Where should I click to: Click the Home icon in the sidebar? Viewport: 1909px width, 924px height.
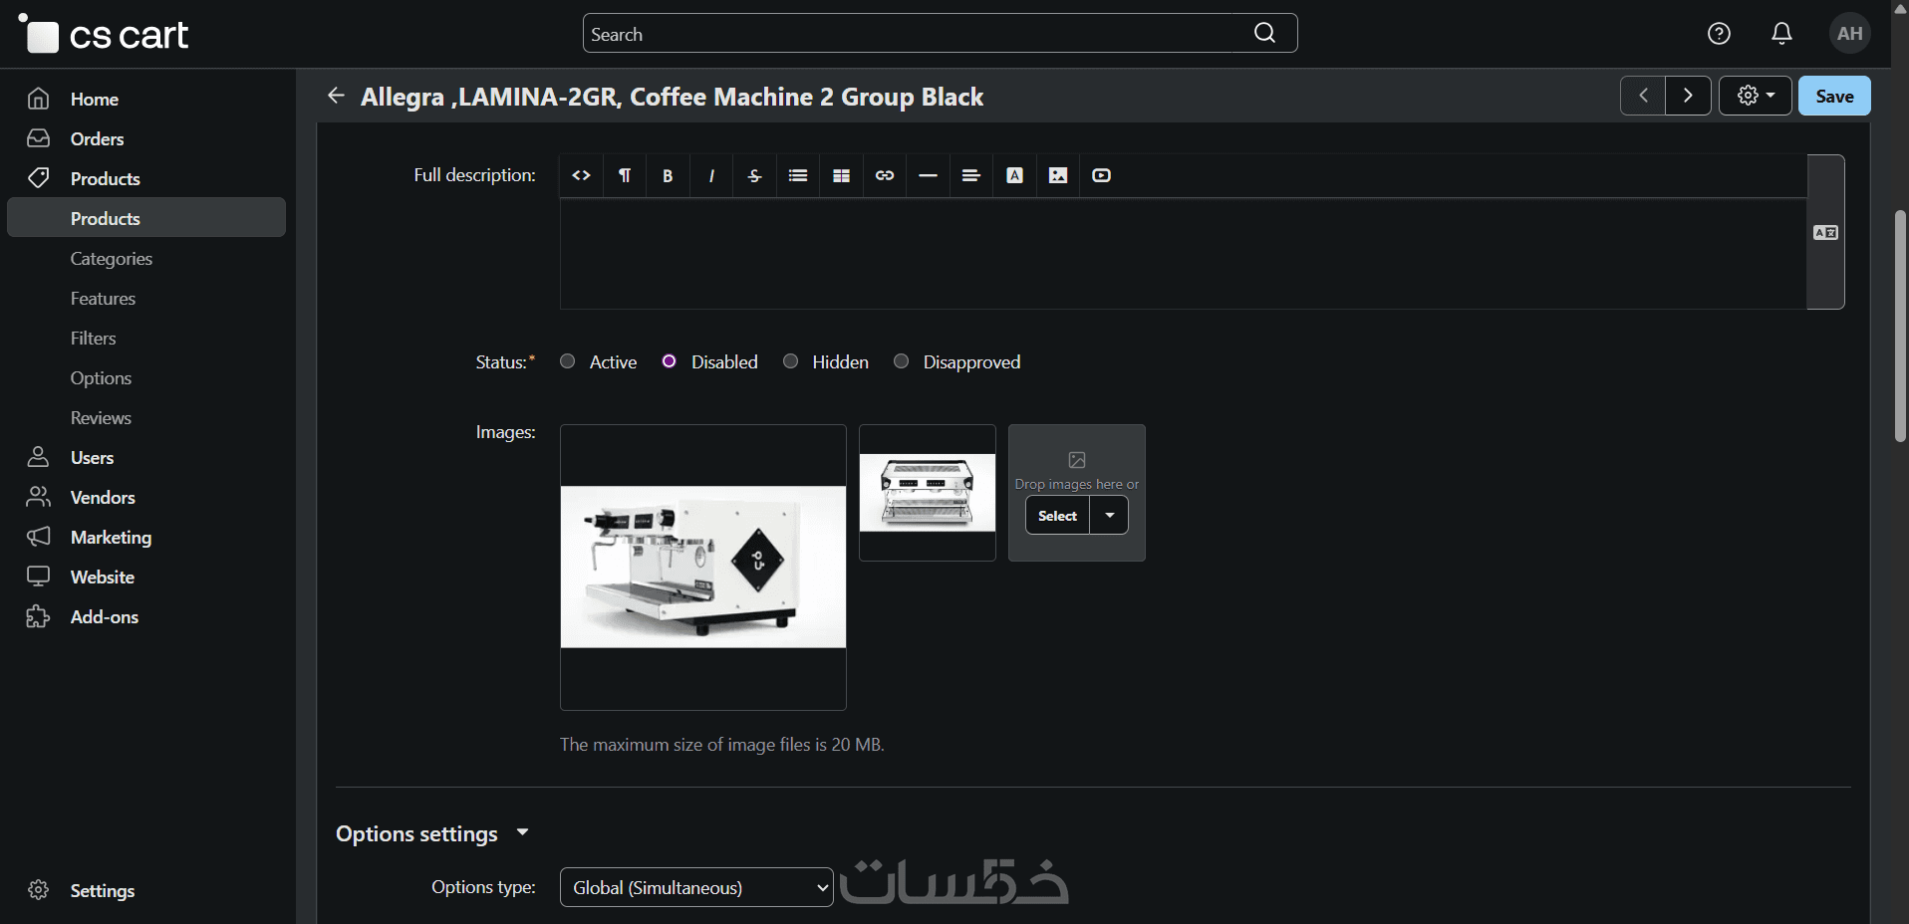39,99
